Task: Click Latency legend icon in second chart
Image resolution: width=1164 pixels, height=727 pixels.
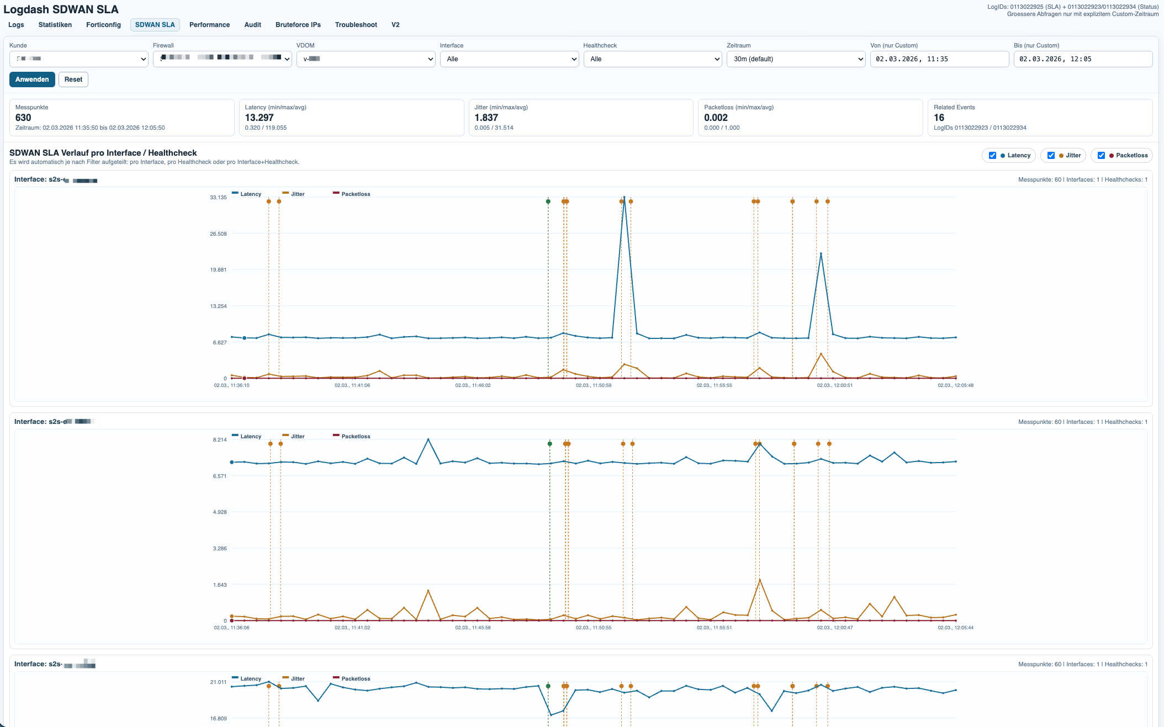Action: click(235, 436)
